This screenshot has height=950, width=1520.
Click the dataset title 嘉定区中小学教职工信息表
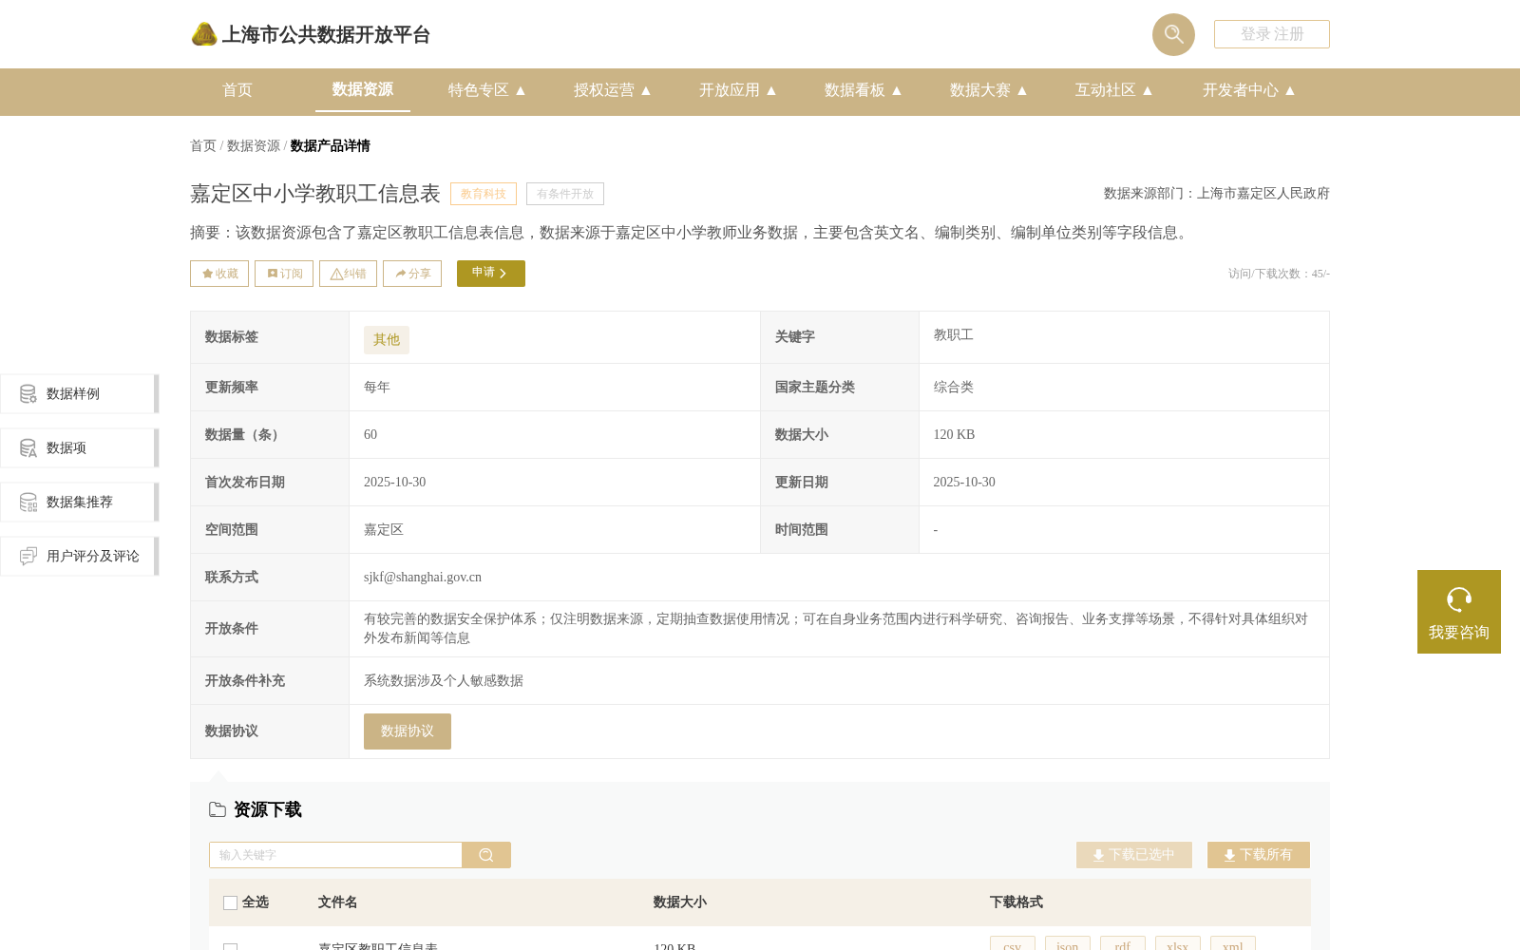pos(315,194)
